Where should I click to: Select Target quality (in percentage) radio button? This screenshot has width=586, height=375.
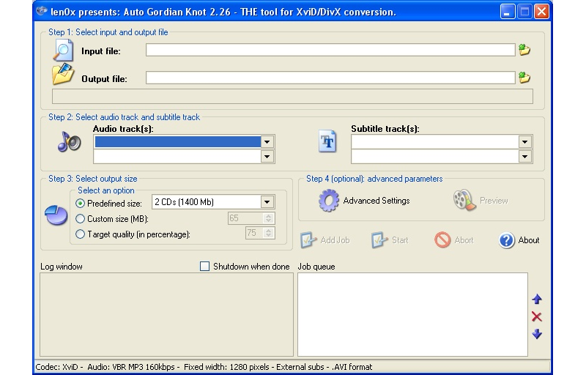coord(80,234)
